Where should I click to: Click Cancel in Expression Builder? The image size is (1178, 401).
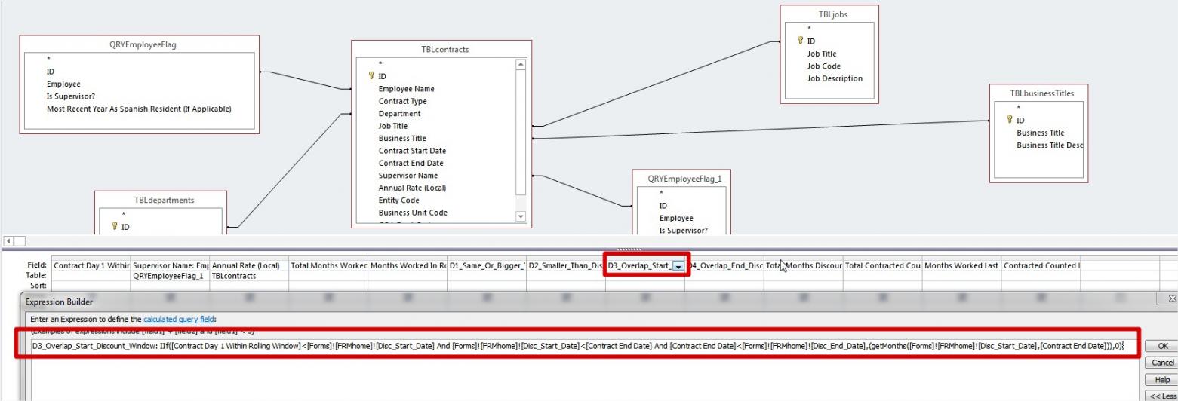point(1162,363)
